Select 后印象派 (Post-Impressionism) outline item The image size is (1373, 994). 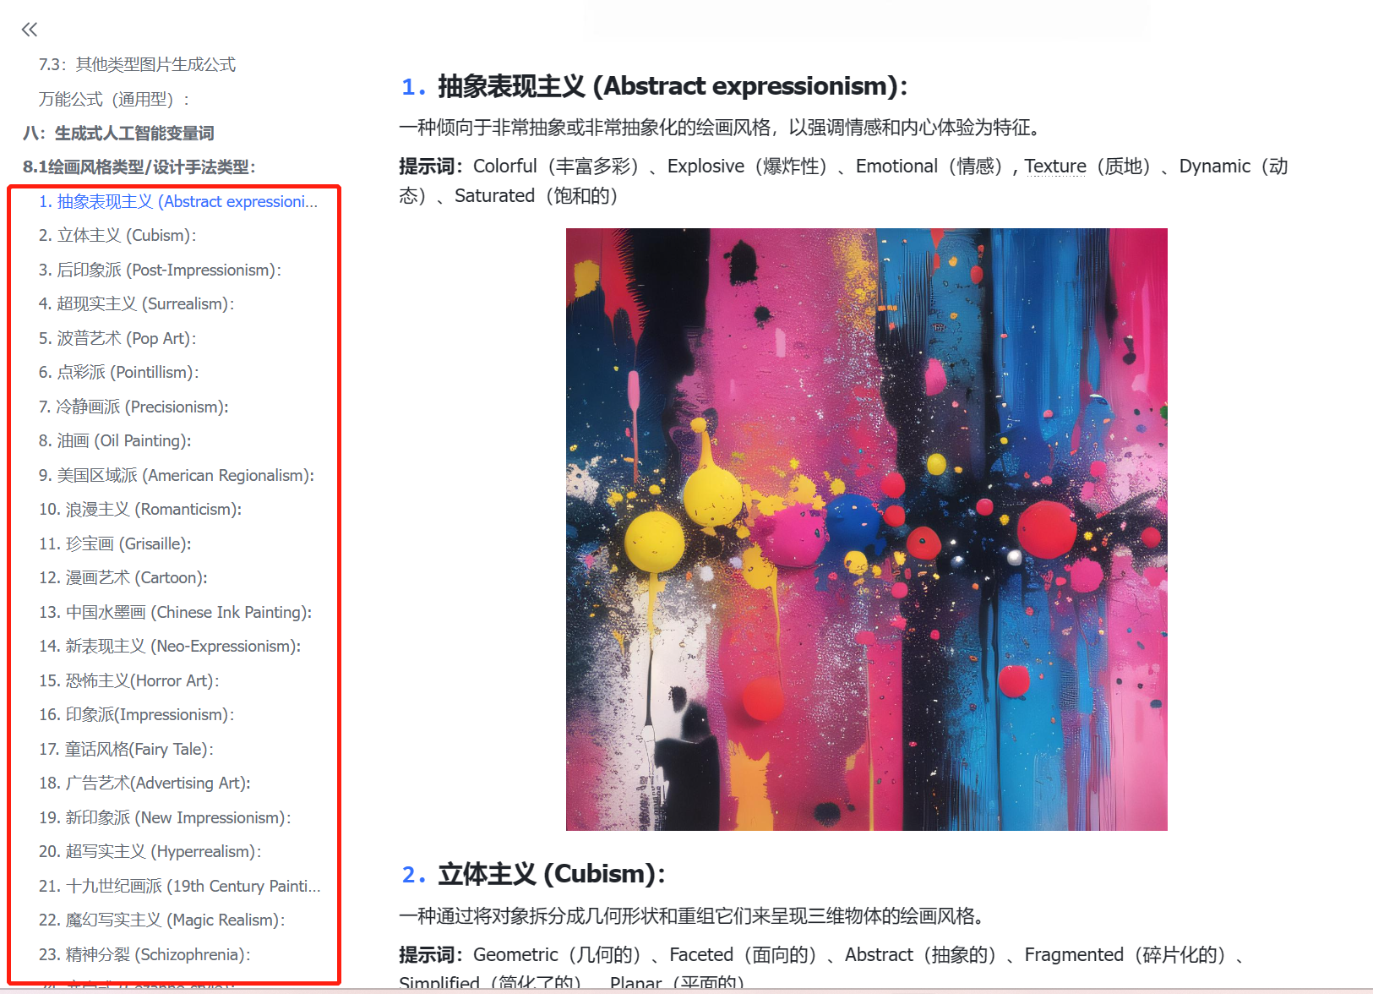coord(160,270)
